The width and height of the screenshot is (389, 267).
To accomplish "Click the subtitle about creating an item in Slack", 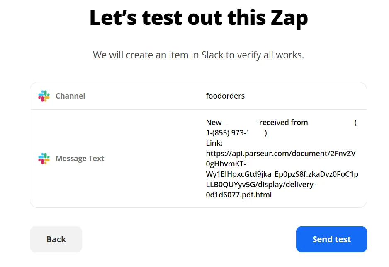I will (199, 55).
